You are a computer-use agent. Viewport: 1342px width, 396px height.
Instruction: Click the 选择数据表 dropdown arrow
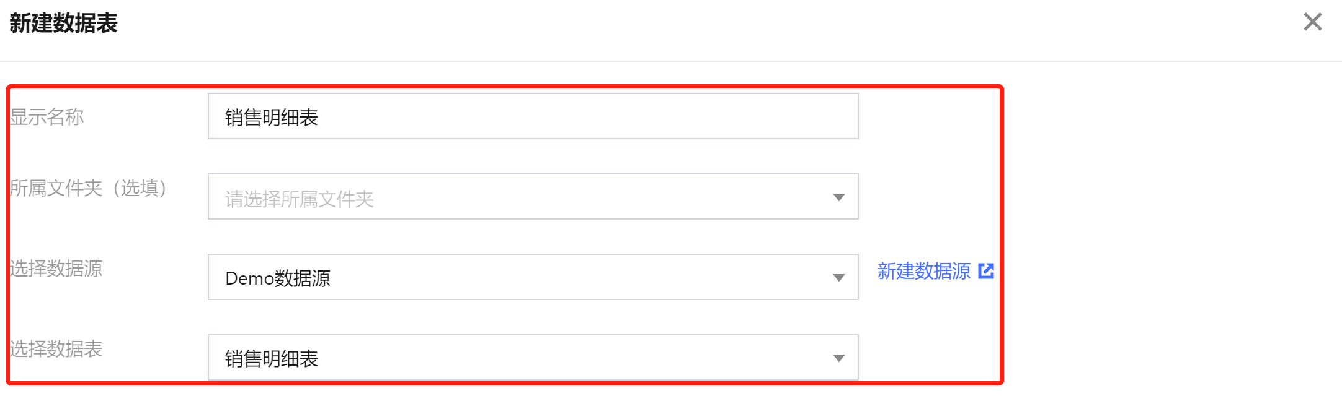coord(838,358)
